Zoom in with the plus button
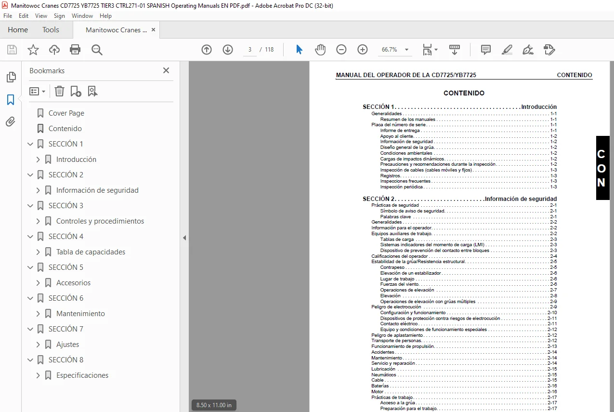 point(363,50)
